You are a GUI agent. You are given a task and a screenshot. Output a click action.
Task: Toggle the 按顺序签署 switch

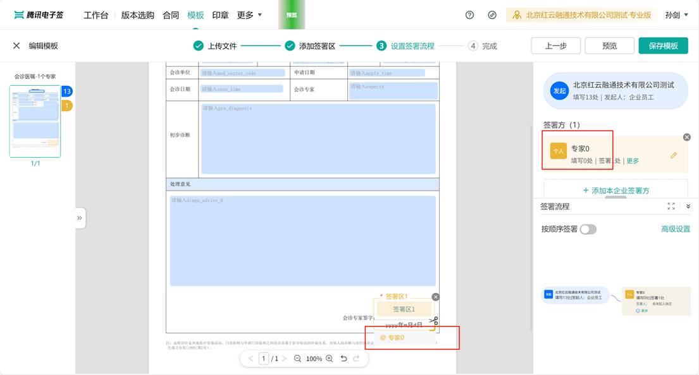click(x=588, y=229)
